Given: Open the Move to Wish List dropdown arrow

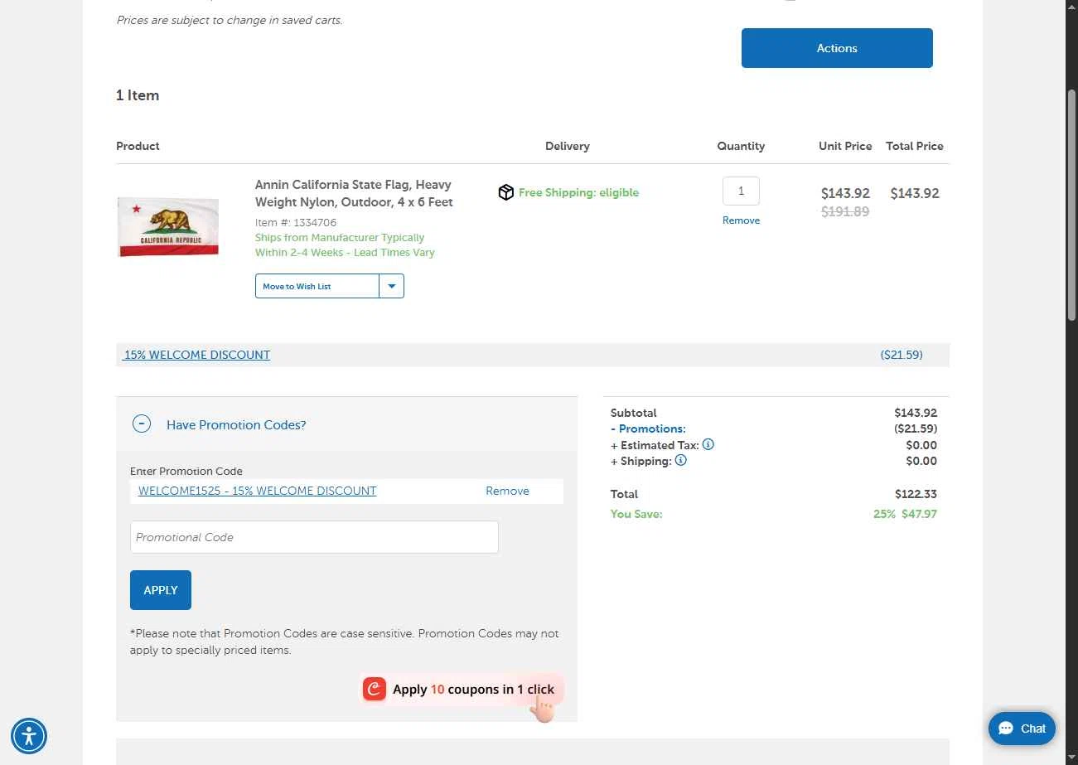Looking at the screenshot, I should pos(392,286).
